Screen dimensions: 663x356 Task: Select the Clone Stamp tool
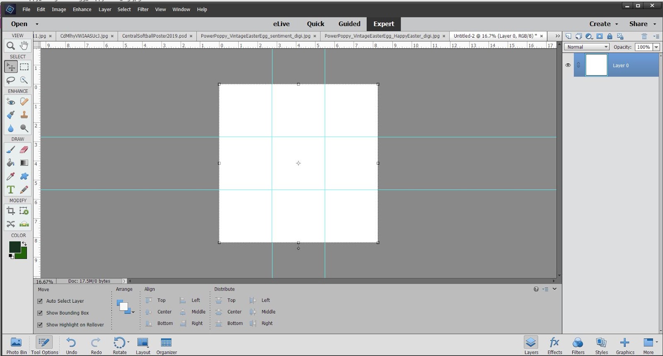[24, 115]
